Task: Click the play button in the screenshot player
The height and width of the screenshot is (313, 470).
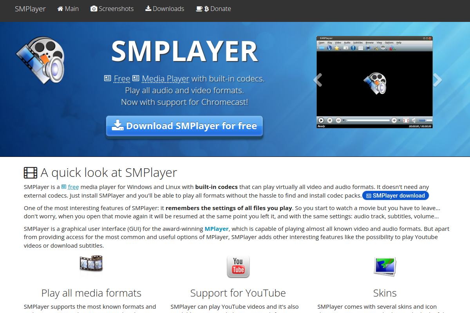Action: point(321,121)
